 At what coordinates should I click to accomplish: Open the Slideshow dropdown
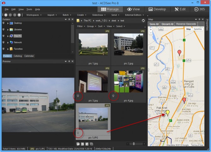pyautogui.click(x=99, y=15)
